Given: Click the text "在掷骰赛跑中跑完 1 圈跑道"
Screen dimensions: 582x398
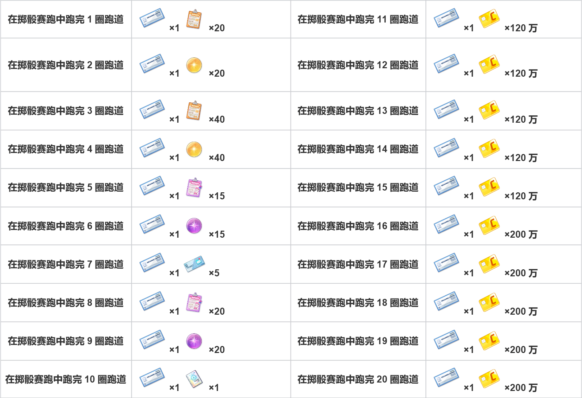Looking at the screenshot, I should click(x=66, y=19).
